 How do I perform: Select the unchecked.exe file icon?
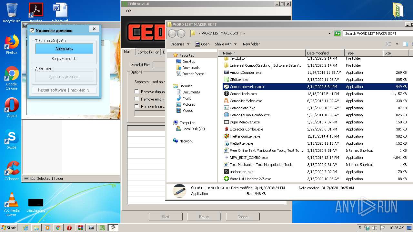pyautogui.click(x=227, y=172)
